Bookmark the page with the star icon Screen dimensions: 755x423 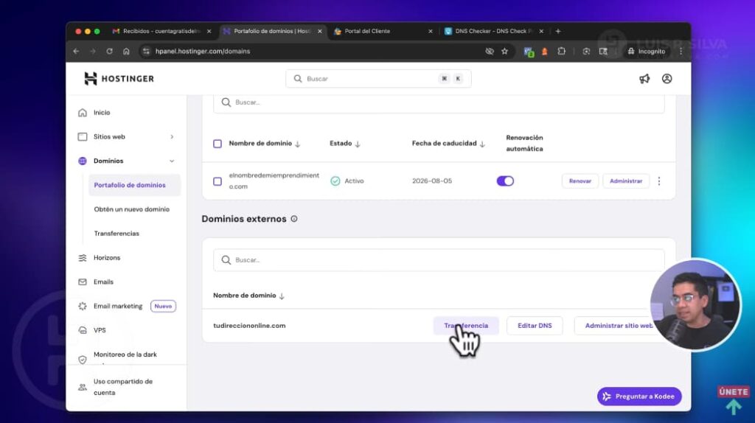(504, 51)
